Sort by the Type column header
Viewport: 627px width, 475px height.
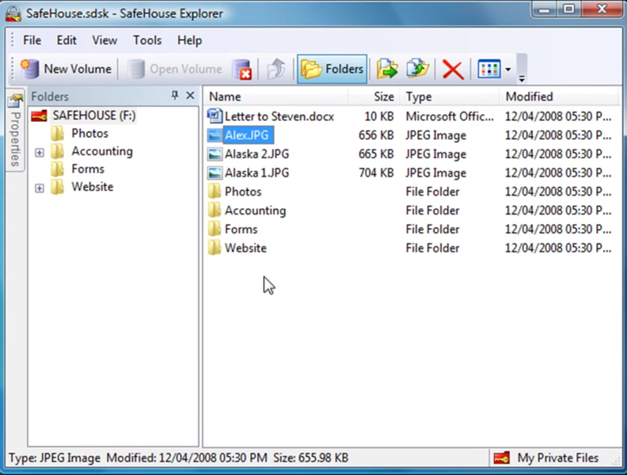click(x=450, y=97)
